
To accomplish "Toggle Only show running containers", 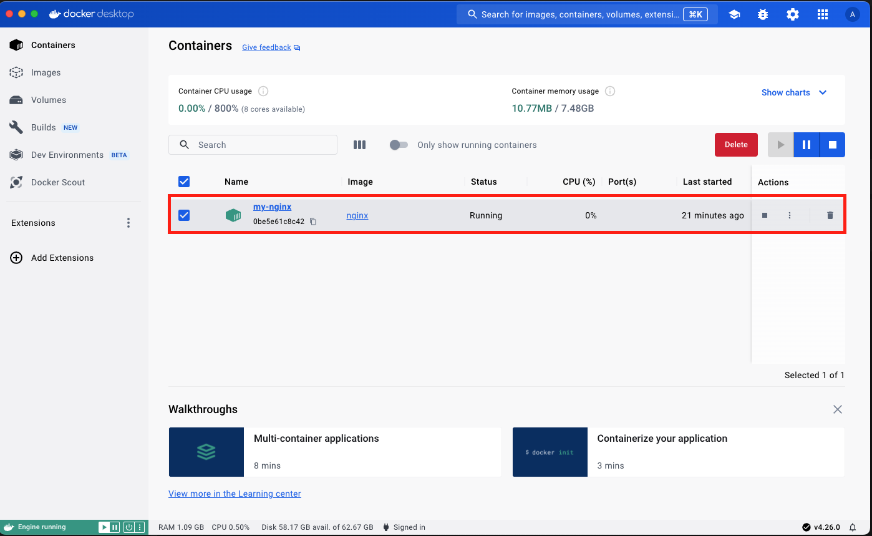I will 399,145.
